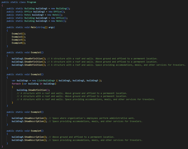This screenshot has width=188, height=149.
Task: Click the 'public static void Example4()' signature
Action: point(25,131)
